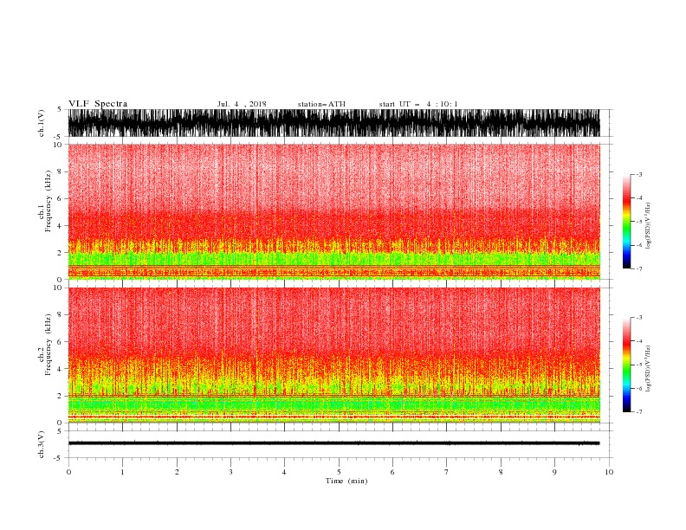This screenshot has height=530, width=686.
Task: Click the "2" tick on the time axis
Action: [x=177, y=472]
